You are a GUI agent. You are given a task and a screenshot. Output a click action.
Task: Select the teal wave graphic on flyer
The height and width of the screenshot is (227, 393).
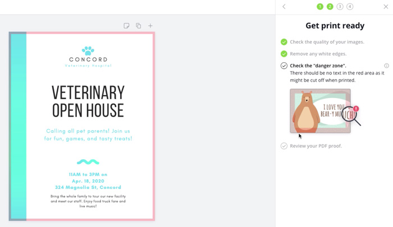pyautogui.click(x=88, y=162)
